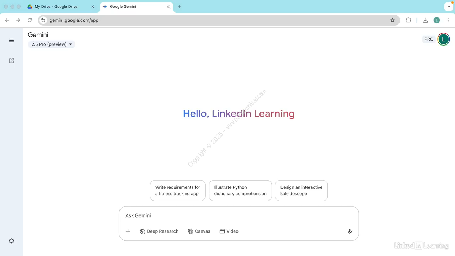Close the Google Gemini tab
Viewport: 455px width, 256px height.
(168, 7)
